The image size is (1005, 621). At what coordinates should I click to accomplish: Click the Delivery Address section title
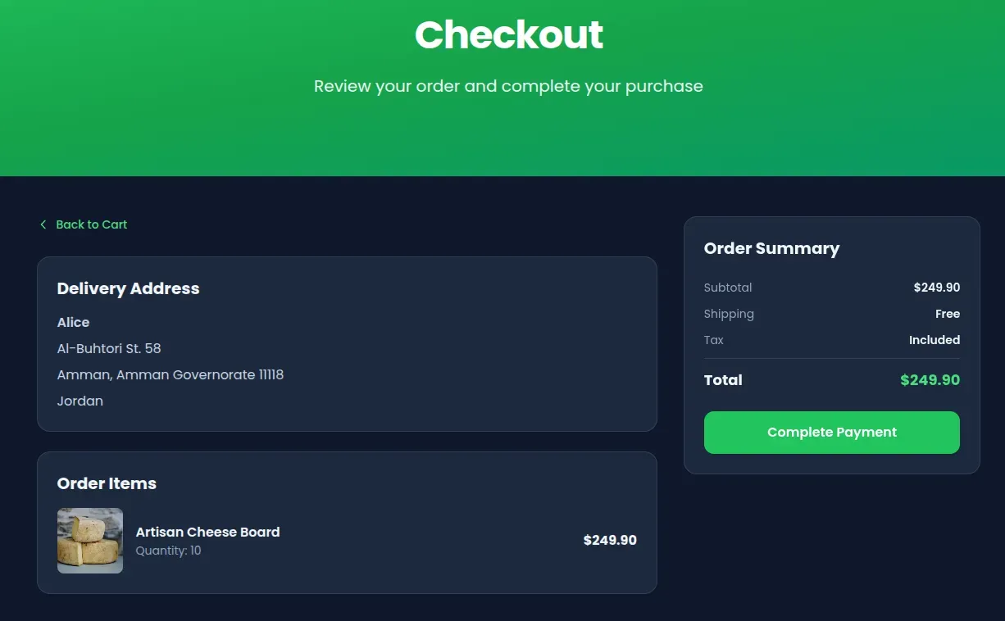[x=128, y=288]
